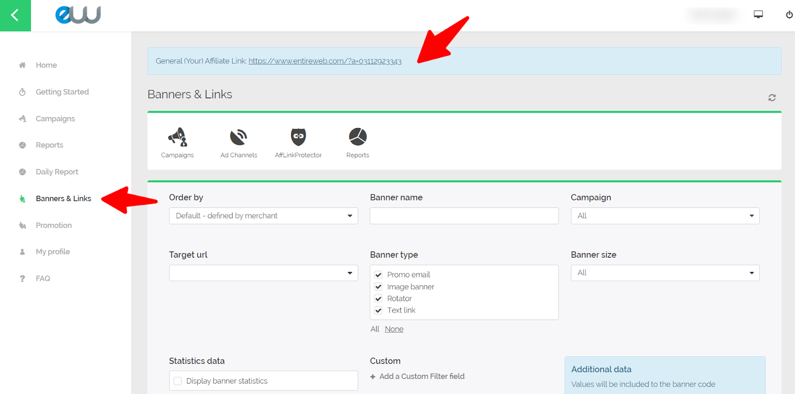Open Getting Started menu item
This screenshot has height=394, width=795.
click(62, 92)
